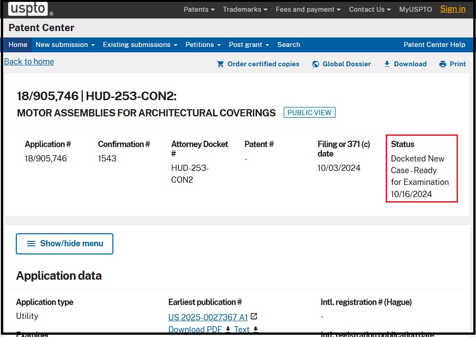Click the application number value 18/905,746
The image size is (476, 337).
pos(46,158)
